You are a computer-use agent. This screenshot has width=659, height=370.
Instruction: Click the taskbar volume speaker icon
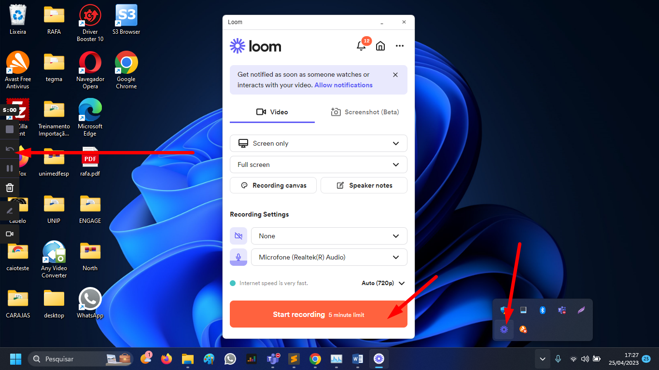pyautogui.click(x=585, y=359)
